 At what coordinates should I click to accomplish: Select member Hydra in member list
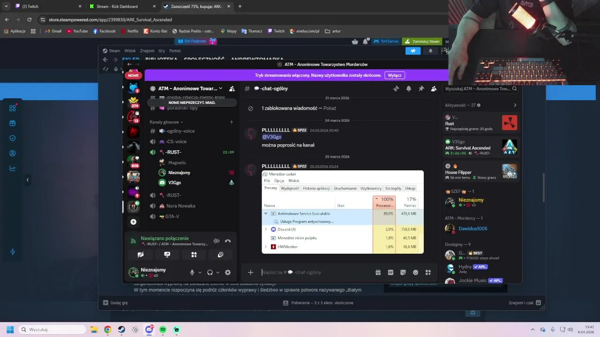click(x=465, y=267)
